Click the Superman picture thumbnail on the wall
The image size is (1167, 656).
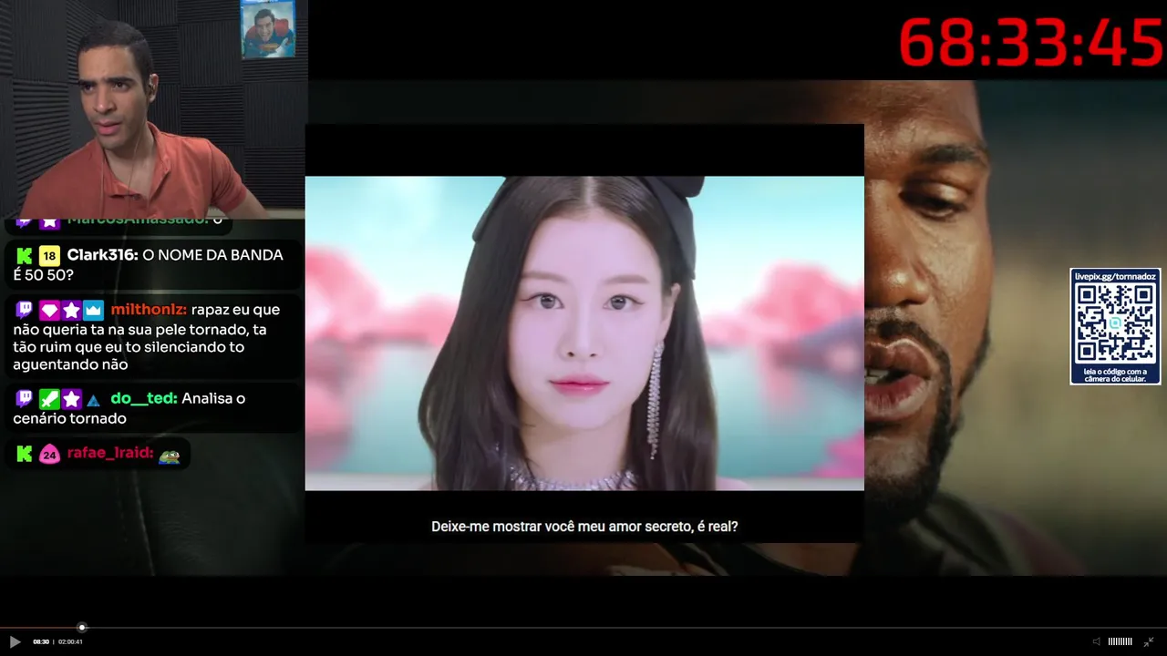(x=268, y=29)
